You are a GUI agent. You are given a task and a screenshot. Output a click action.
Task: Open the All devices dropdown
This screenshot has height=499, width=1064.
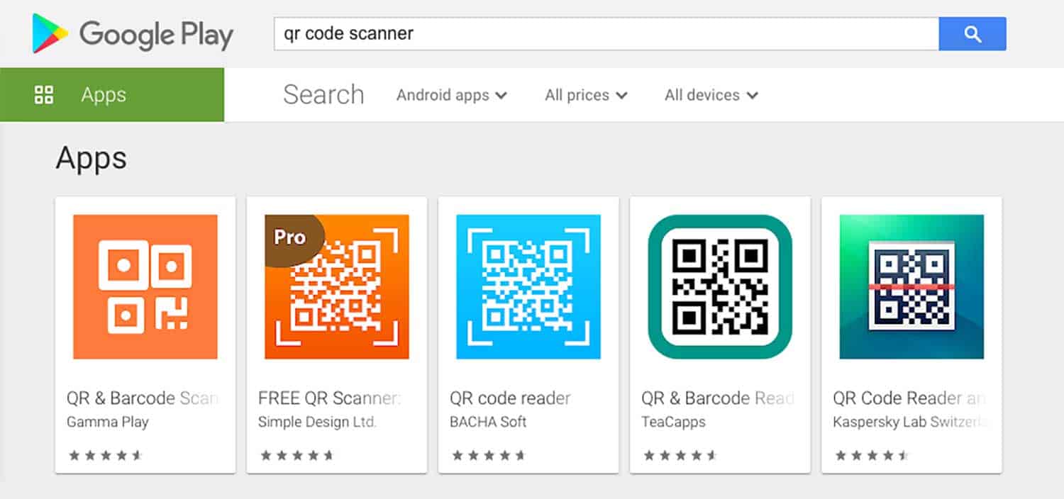pos(709,94)
